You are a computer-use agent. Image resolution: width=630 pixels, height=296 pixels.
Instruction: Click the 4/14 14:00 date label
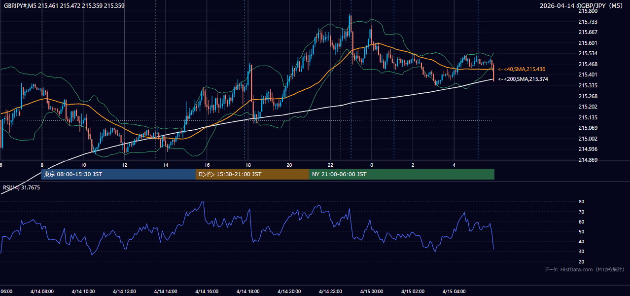click(x=165, y=291)
